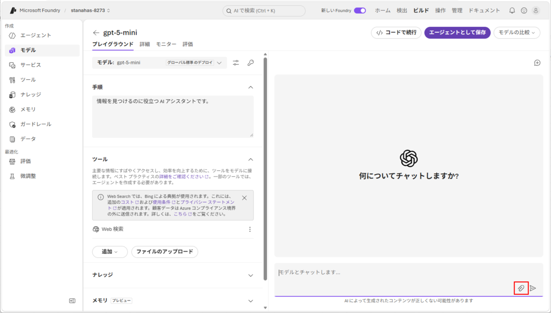Image resolution: width=551 pixels, height=313 pixels.
Task: Switch to the 詳細 tab
Action: (x=145, y=44)
